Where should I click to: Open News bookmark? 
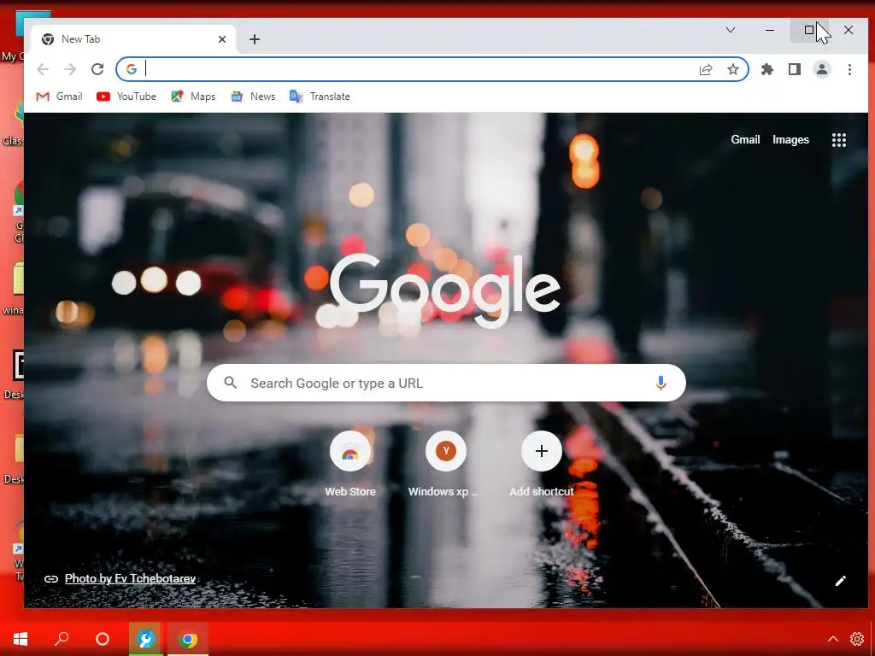pyautogui.click(x=253, y=97)
